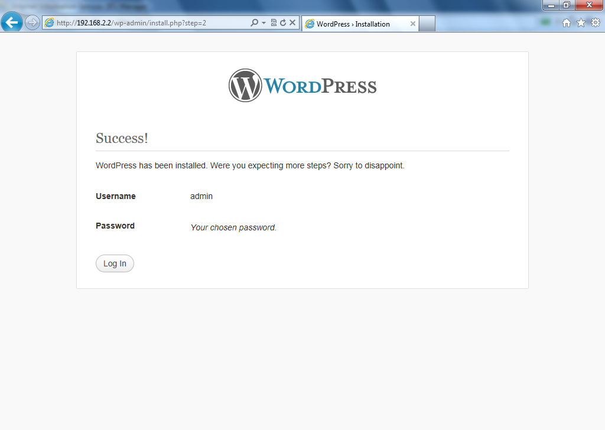Go back with the browser Back arrow
The height and width of the screenshot is (430, 605).
pyautogui.click(x=12, y=22)
